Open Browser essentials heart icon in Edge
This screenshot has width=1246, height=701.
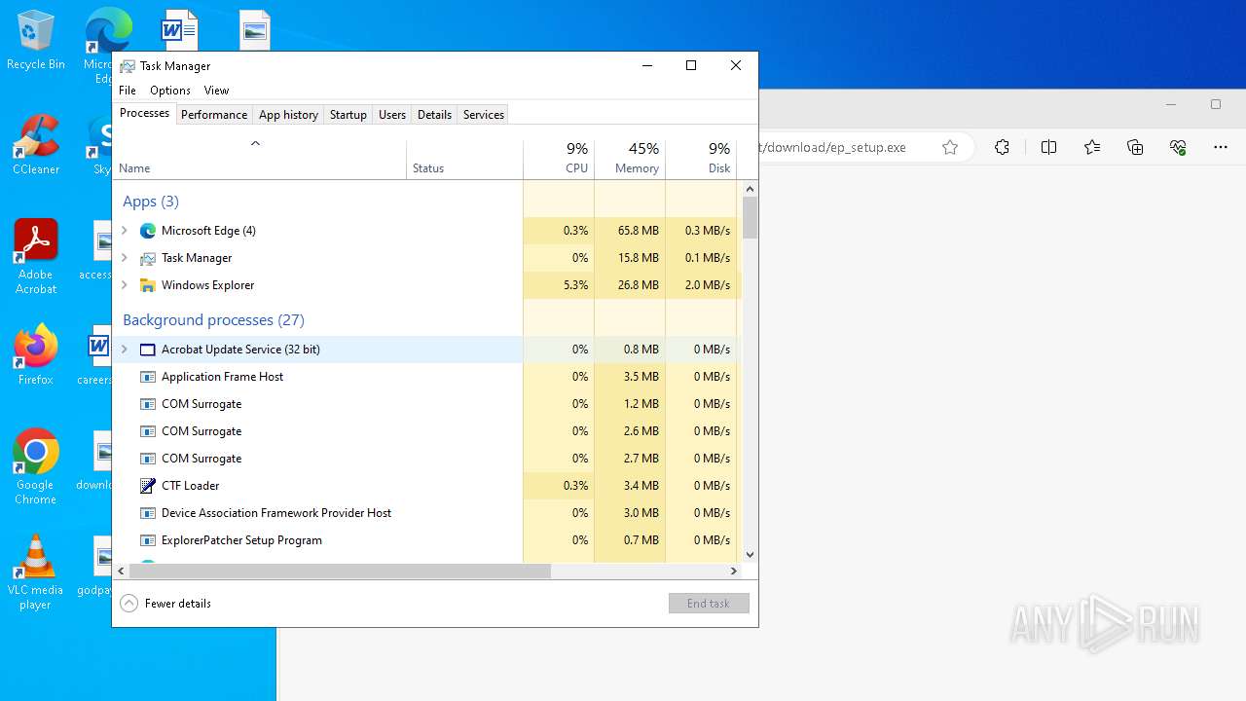1178,147
